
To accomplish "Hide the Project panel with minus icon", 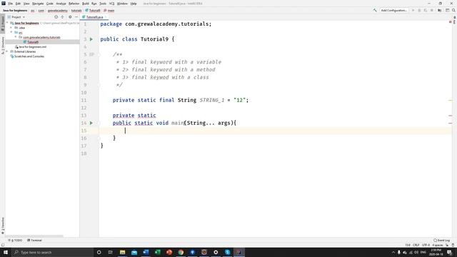I will [x=76, y=17].
